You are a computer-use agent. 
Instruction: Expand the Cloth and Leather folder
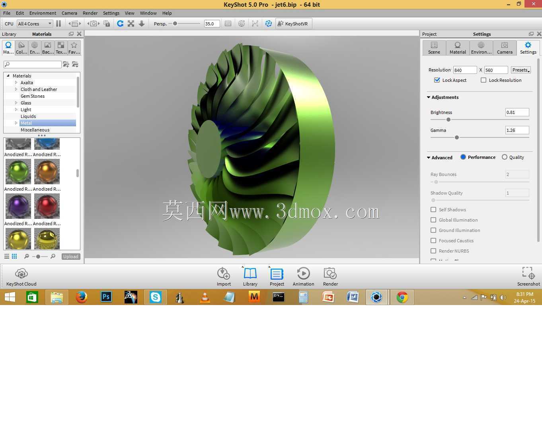16,89
